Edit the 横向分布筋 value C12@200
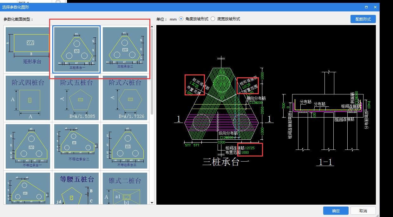The width and height of the screenshot is (393, 217). pos(256,103)
